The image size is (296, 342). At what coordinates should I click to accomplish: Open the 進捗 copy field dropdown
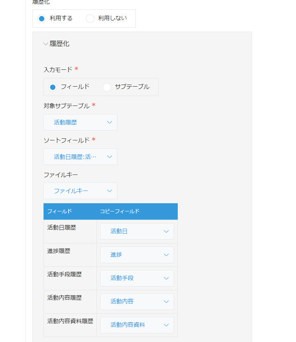(137, 255)
